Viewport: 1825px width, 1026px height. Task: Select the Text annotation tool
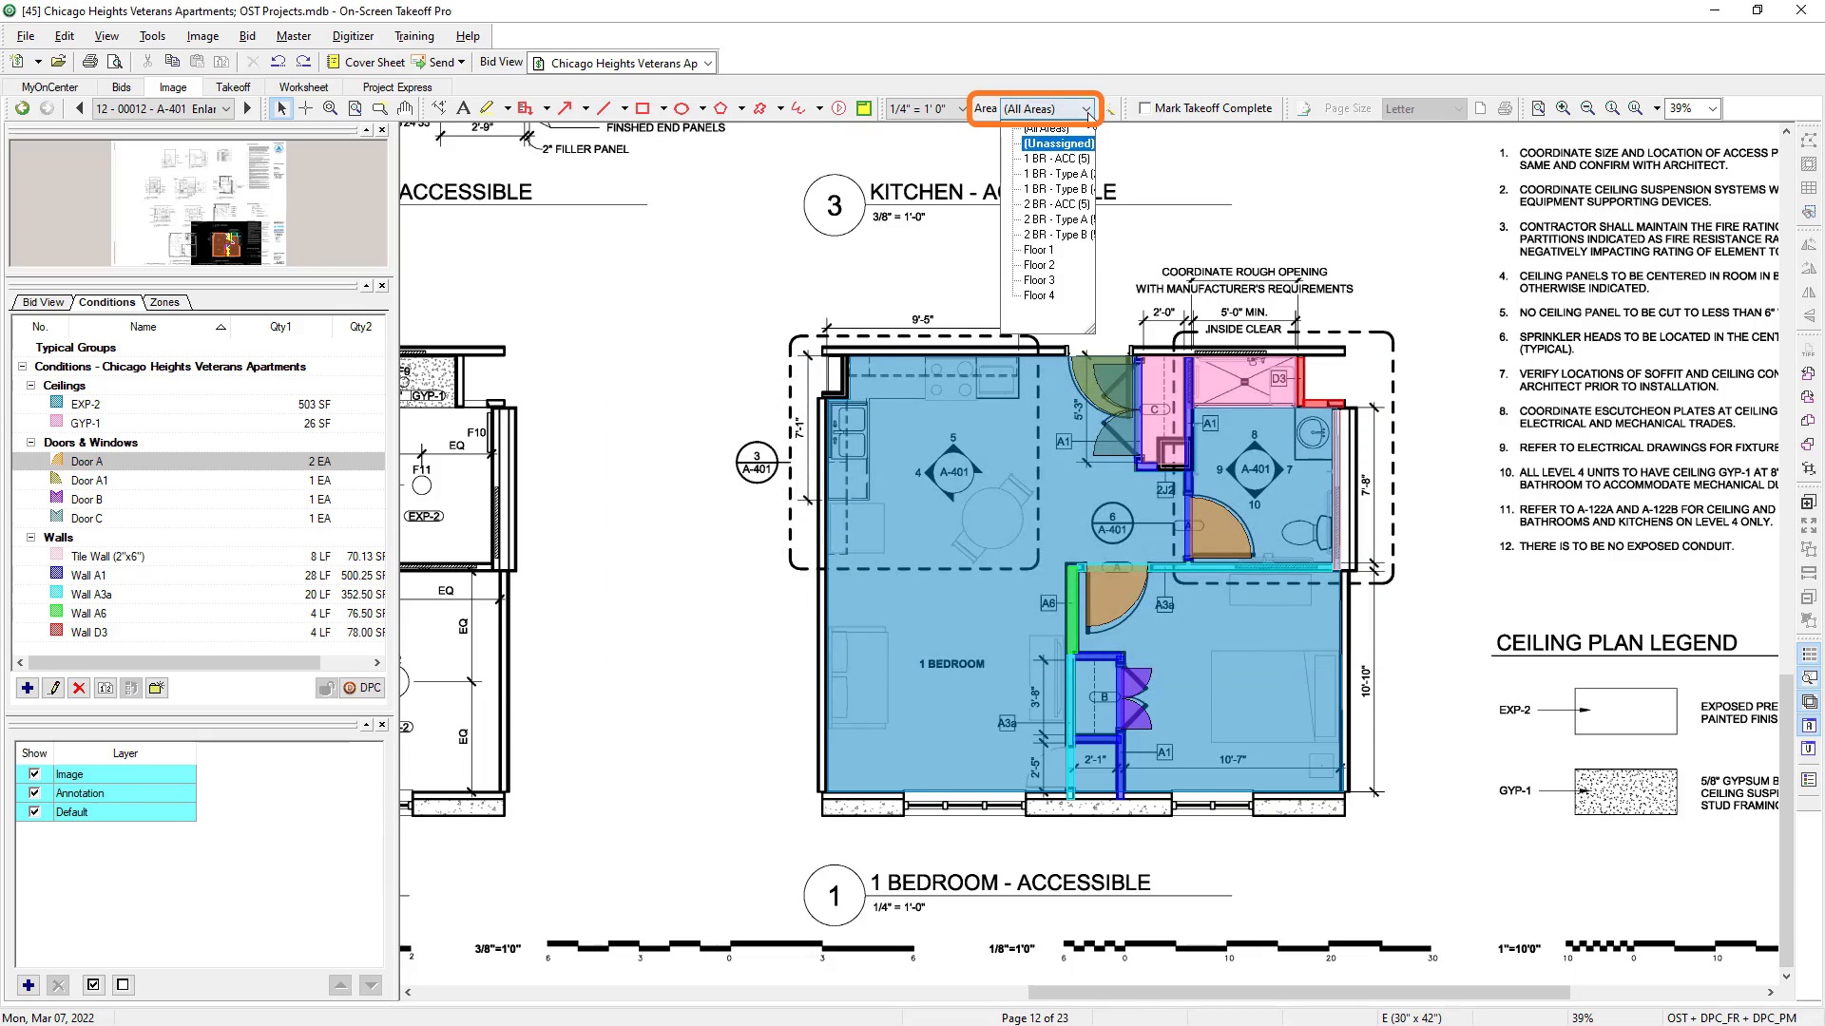[x=463, y=108]
